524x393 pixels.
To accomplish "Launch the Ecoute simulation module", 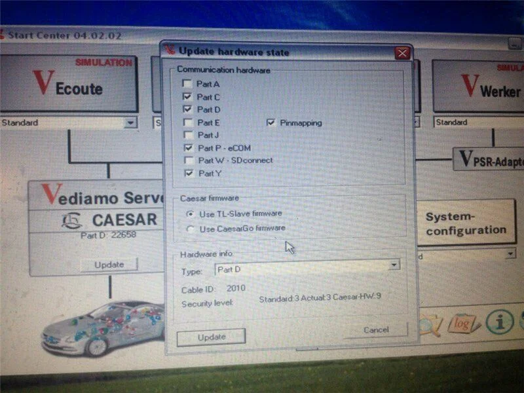I will [x=69, y=84].
